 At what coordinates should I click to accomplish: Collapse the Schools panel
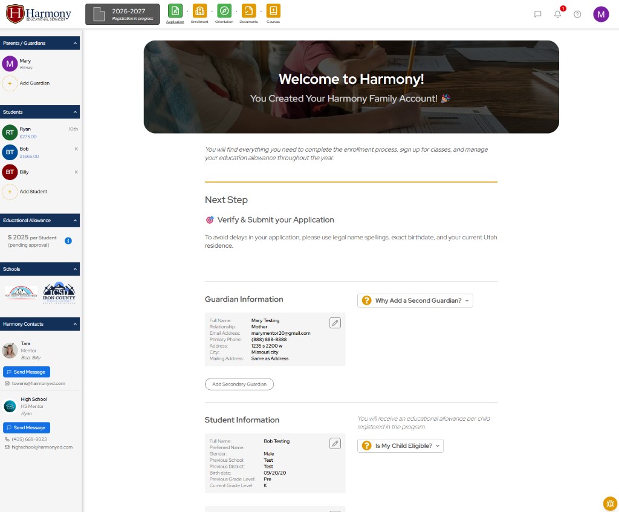(75, 269)
